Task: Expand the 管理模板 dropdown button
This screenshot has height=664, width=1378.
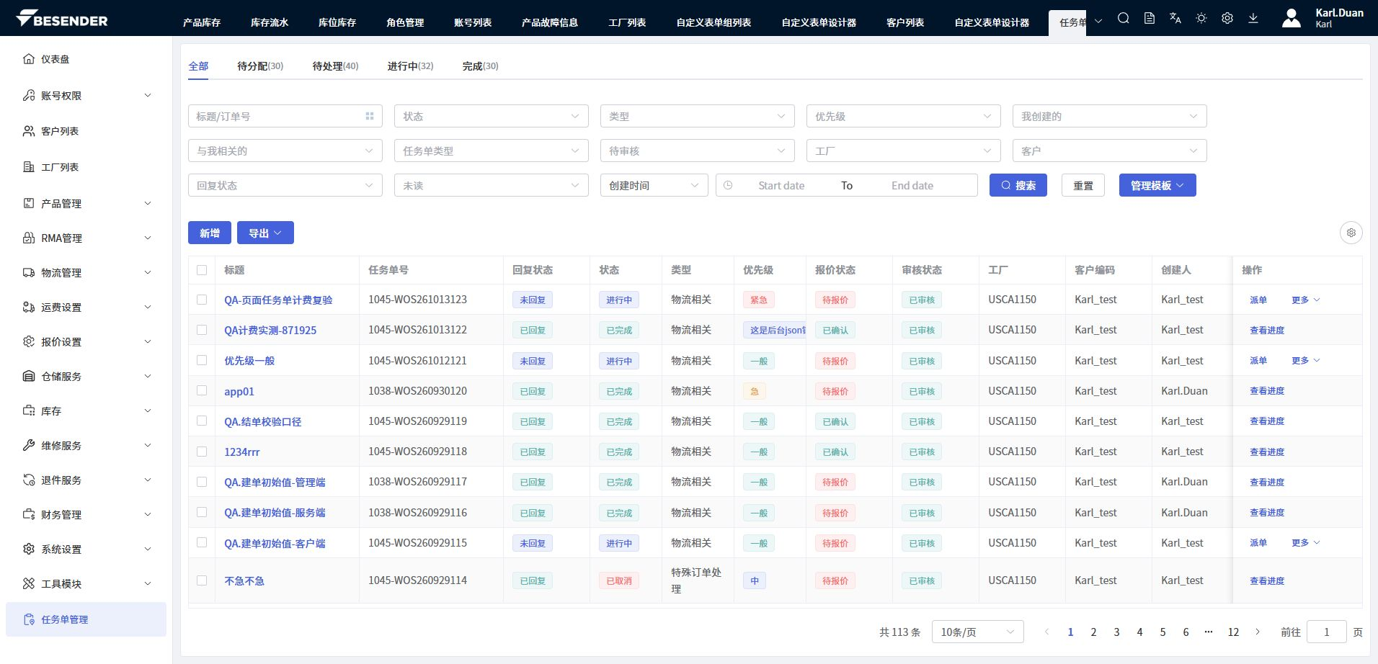Action: pyautogui.click(x=1157, y=185)
